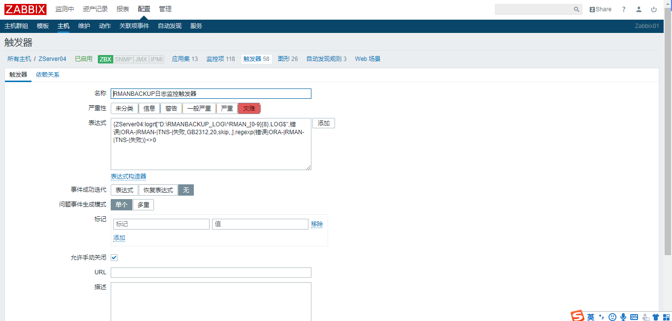Select 无 for 事件成功迭代

[186, 190]
